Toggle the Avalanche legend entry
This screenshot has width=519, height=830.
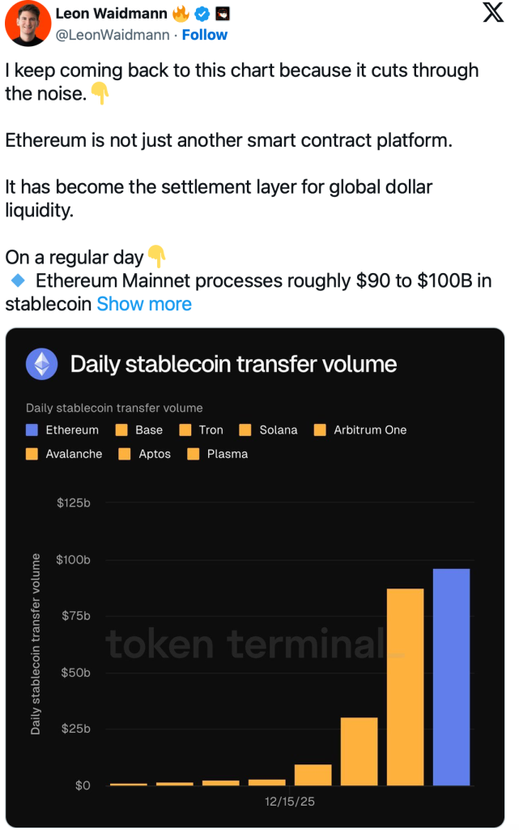65,454
